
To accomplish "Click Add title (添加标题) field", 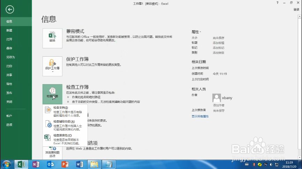I will pos(218,43).
